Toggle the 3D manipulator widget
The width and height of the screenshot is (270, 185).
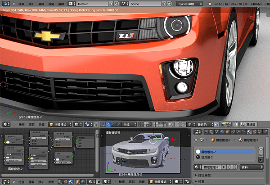pos(103,124)
